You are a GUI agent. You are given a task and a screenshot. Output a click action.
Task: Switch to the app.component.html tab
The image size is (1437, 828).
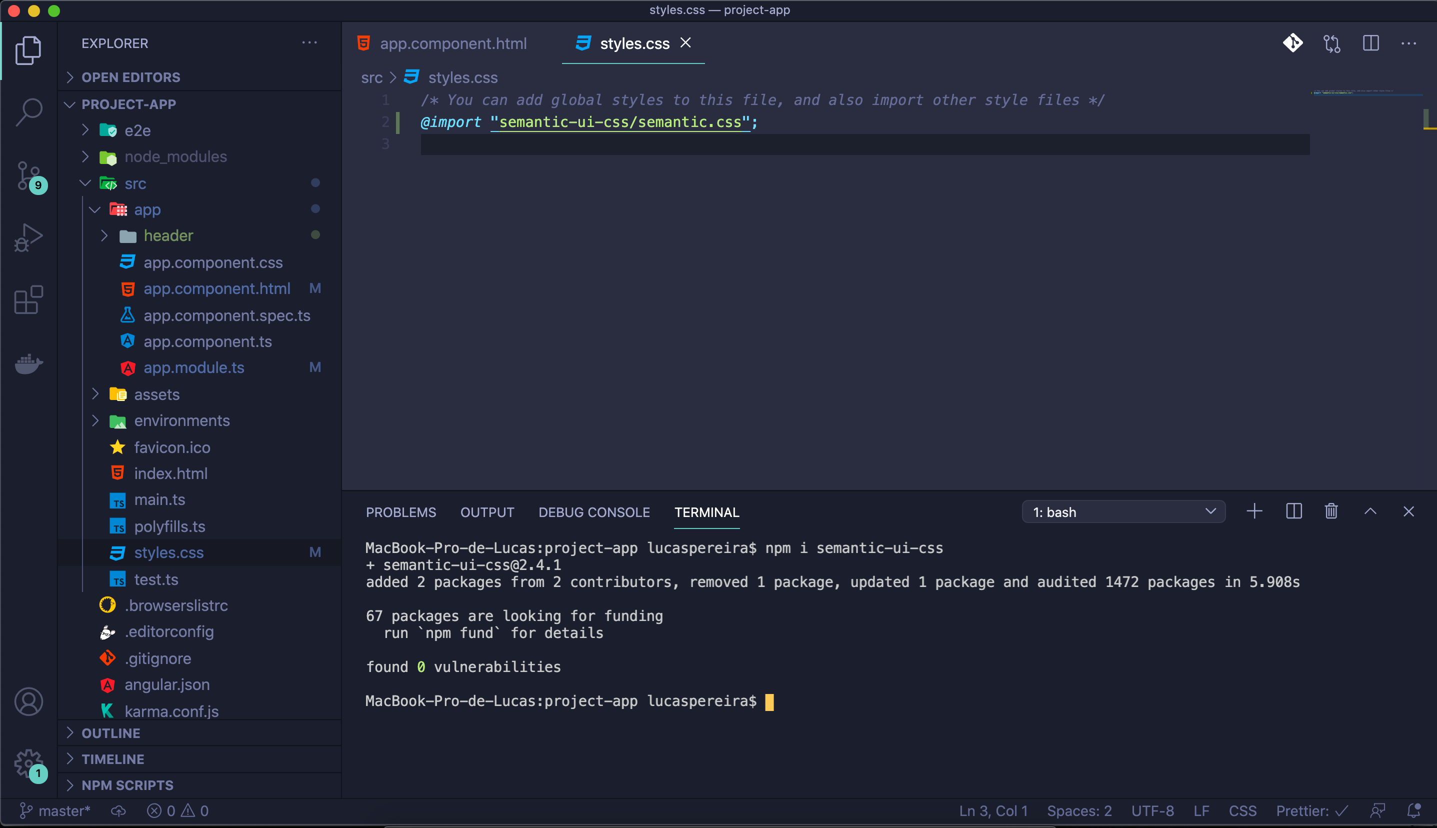pyautogui.click(x=452, y=44)
